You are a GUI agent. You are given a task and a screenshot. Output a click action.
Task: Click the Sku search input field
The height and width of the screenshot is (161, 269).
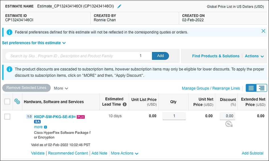[71, 56]
